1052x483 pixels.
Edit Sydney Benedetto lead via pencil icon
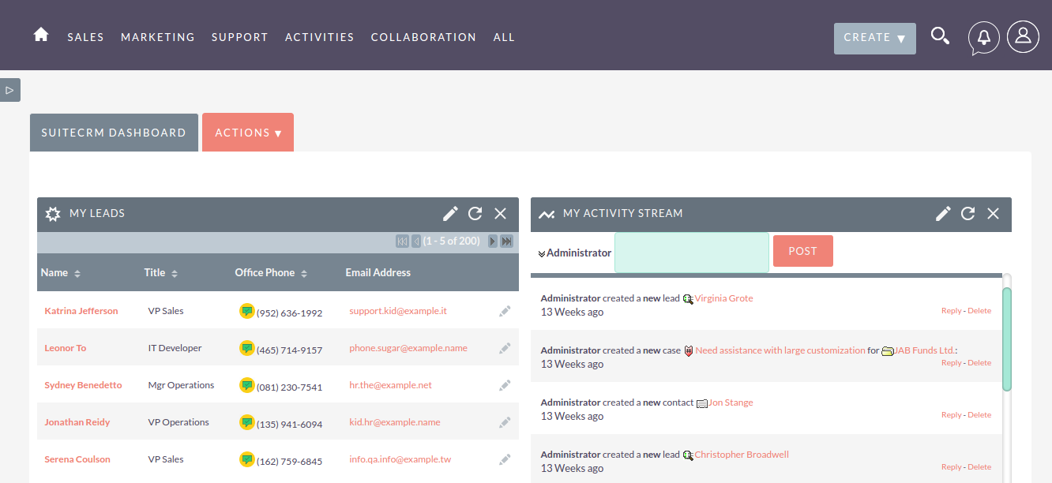(x=505, y=386)
